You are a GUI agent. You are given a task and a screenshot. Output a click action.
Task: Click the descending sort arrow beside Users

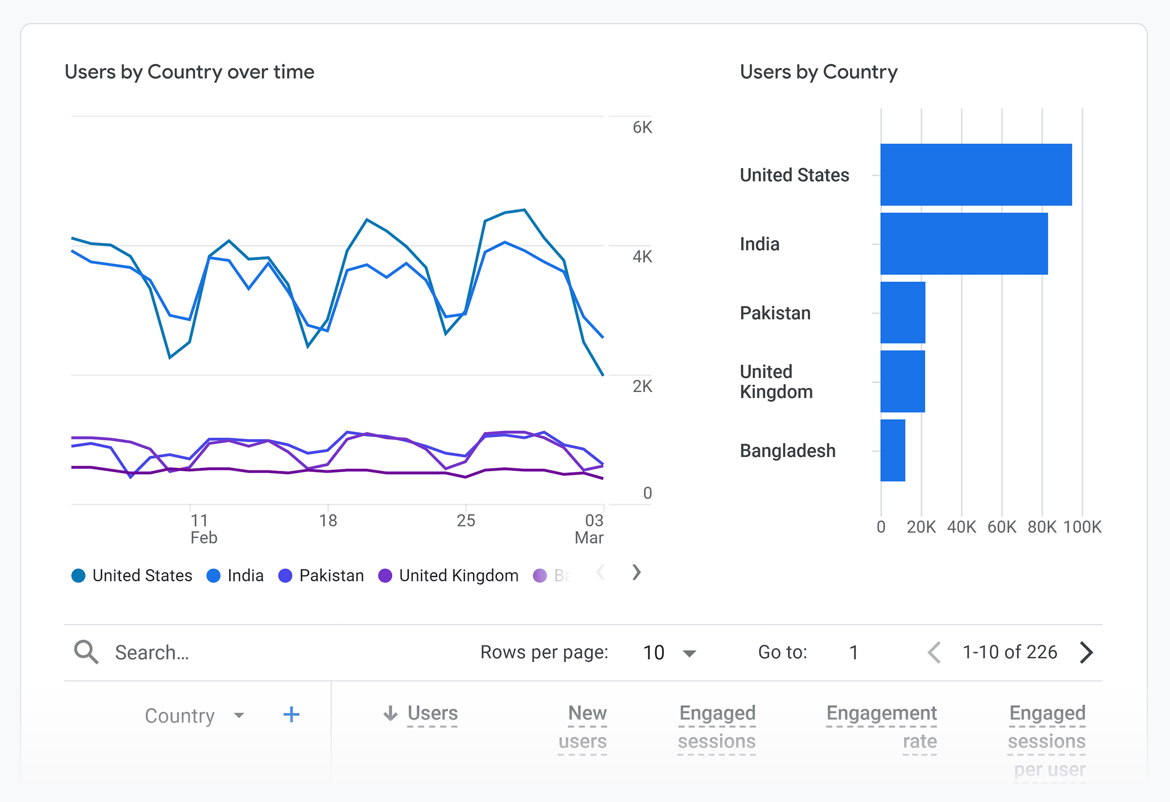coord(390,713)
